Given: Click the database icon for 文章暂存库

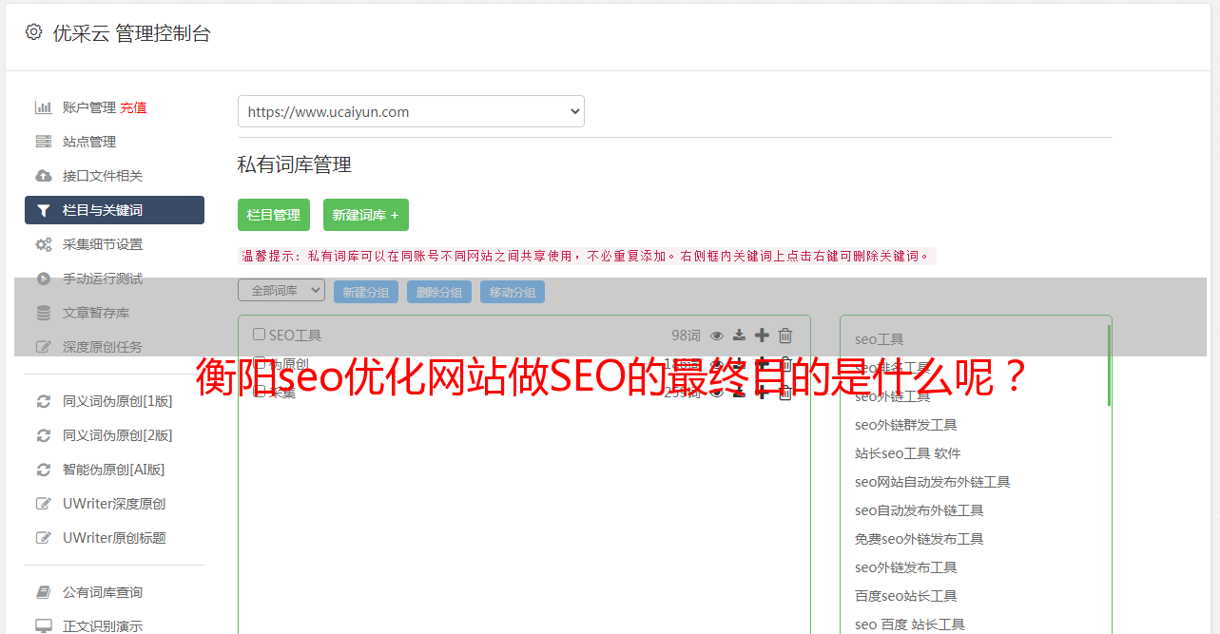Looking at the screenshot, I should 44,313.
